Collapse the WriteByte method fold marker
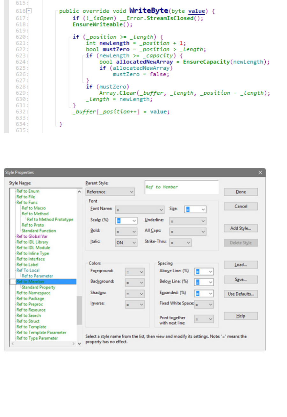This screenshot has height=417, width=287. (x=29, y=11)
